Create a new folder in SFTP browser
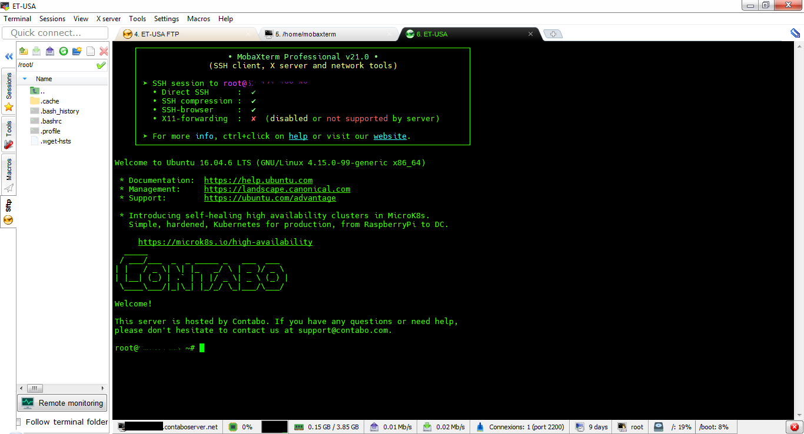Viewport: 804px width, 434px height. pos(77,51)
